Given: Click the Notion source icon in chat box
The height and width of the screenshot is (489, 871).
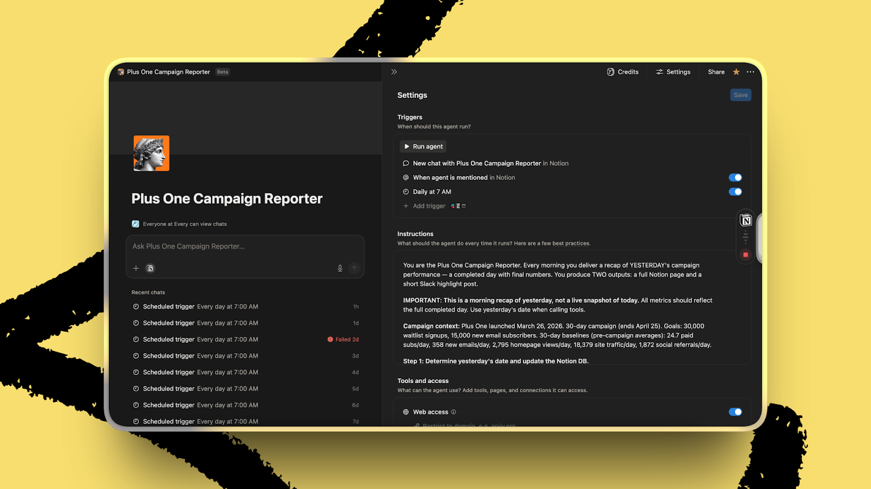Looking at the screenshot, I should point(151,268).
